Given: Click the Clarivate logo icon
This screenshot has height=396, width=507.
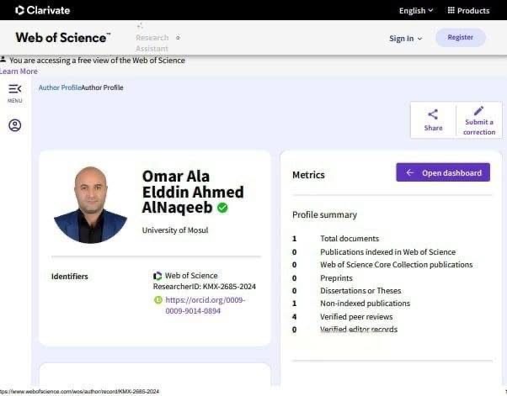Looking at the screenshot, I should tap(19, 10).
